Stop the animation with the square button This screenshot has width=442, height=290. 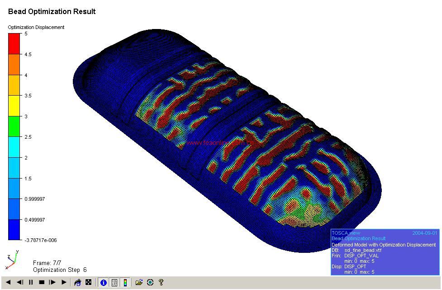pos(42,282)
